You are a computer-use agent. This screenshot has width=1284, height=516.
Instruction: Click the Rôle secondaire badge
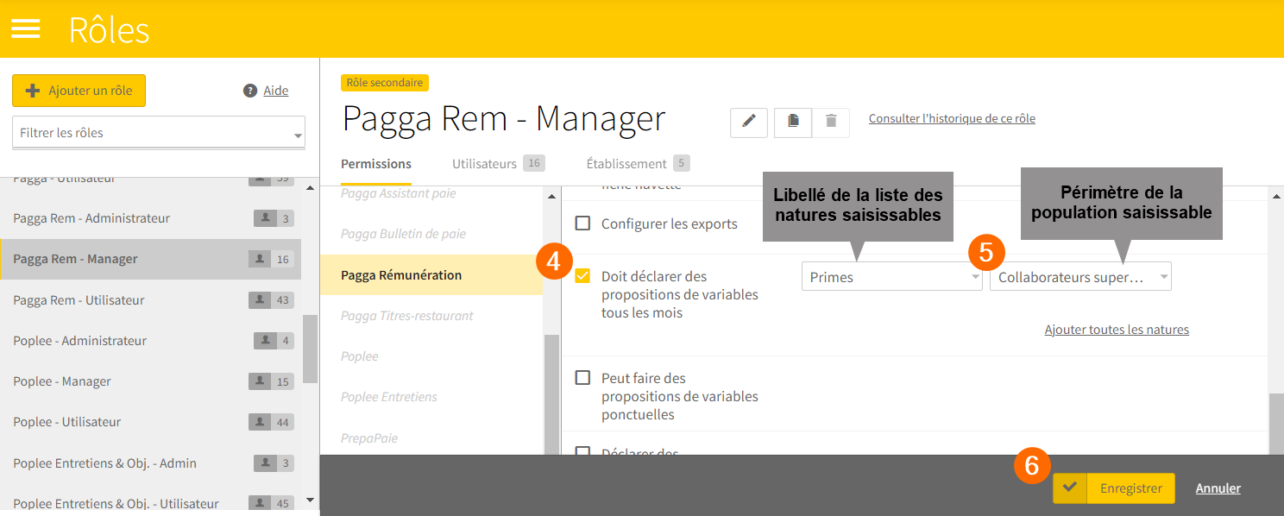(385, 83)
